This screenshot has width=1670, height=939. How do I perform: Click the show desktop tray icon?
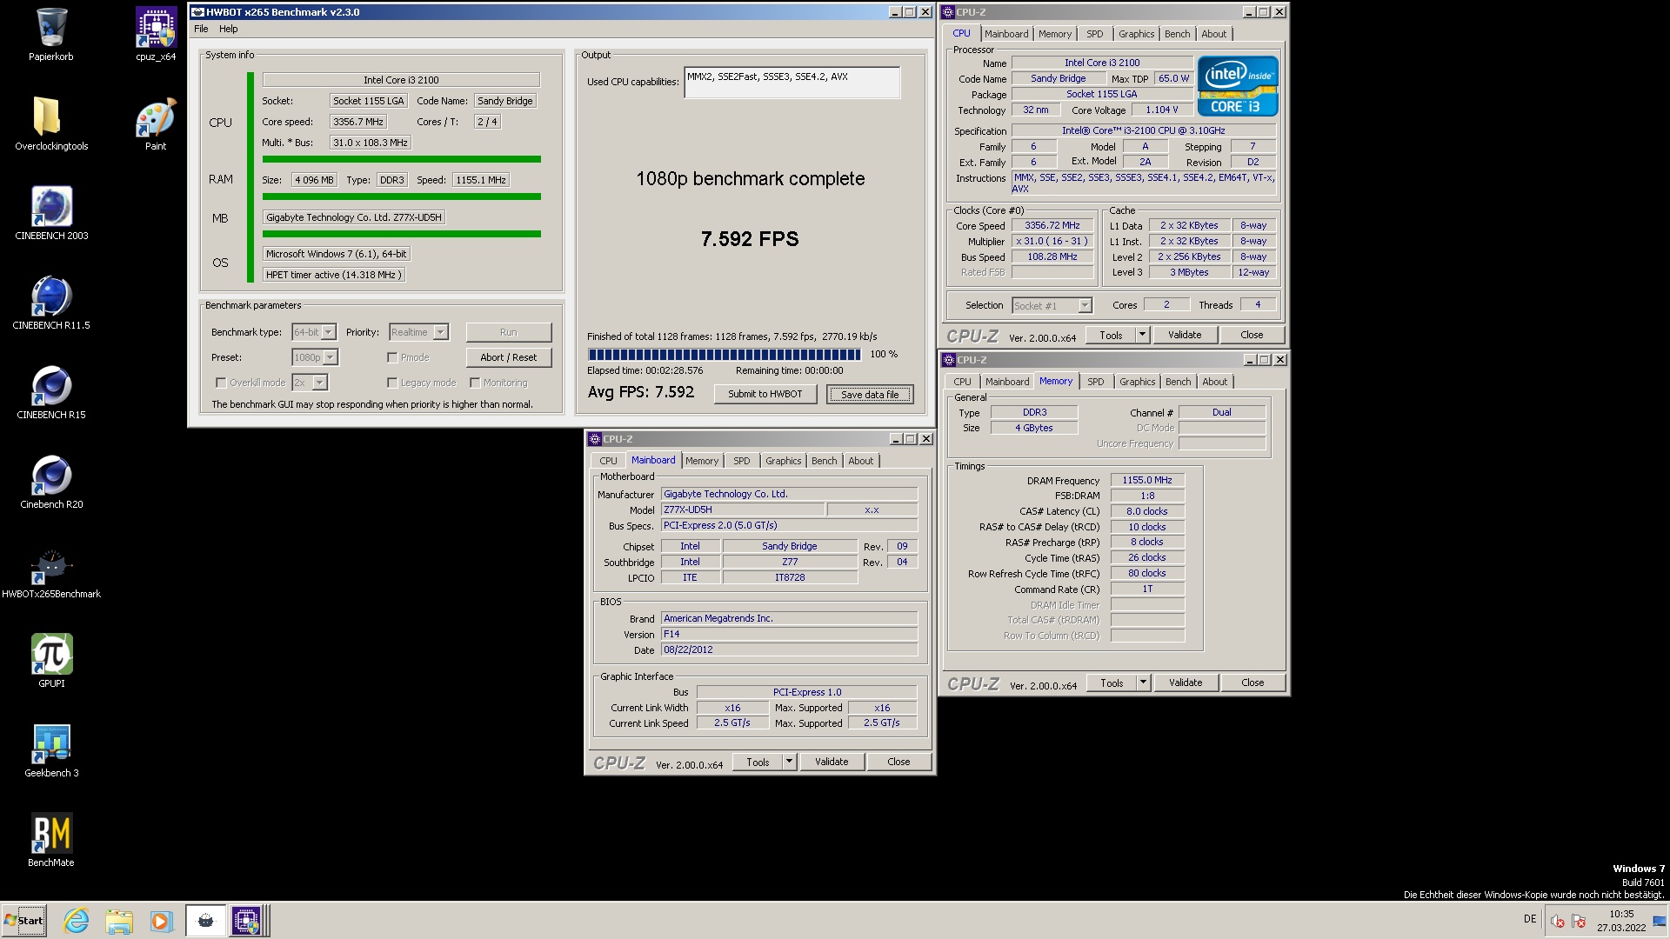coord(1659,921)
